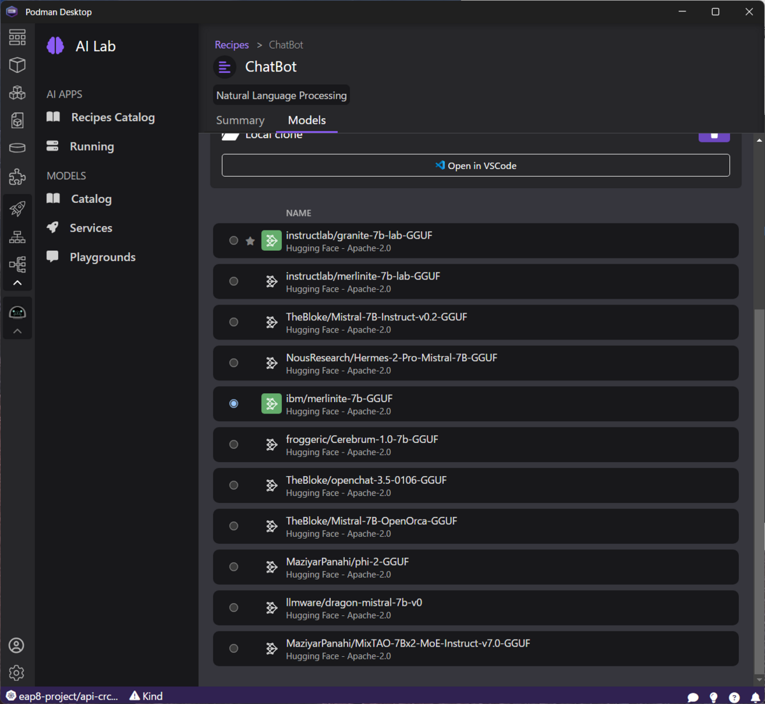This screenshot has width=765, height=704.
Task: Click the ChatBot recipe icon
Action: click(x=224, y=66)
